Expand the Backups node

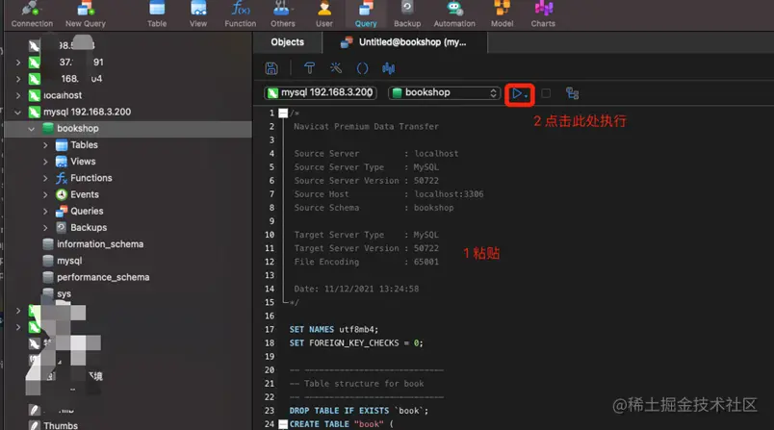point(45,228)
